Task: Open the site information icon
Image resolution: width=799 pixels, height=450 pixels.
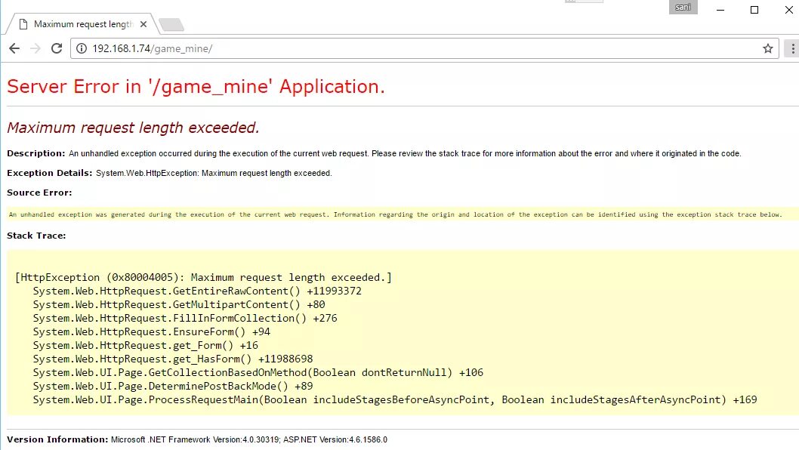Action: [82, 48]
